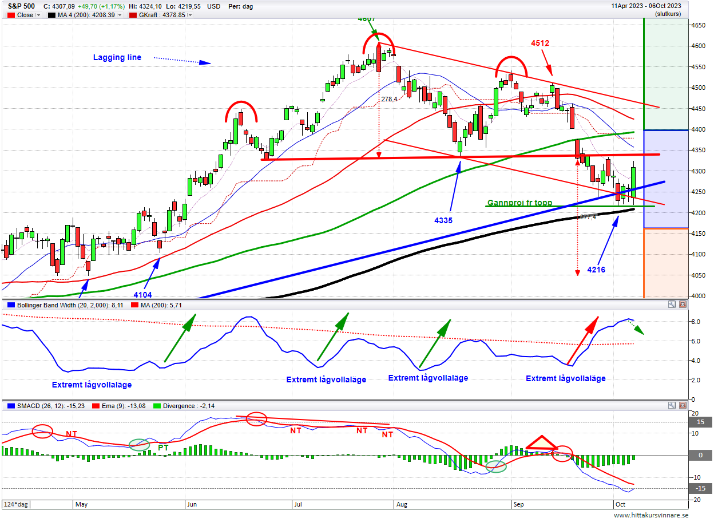Select the MA 4 (200): 4208.39 label

tap(86, 15)
